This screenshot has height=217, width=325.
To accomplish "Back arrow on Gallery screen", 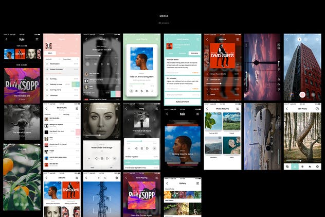I will pos(167,183).
